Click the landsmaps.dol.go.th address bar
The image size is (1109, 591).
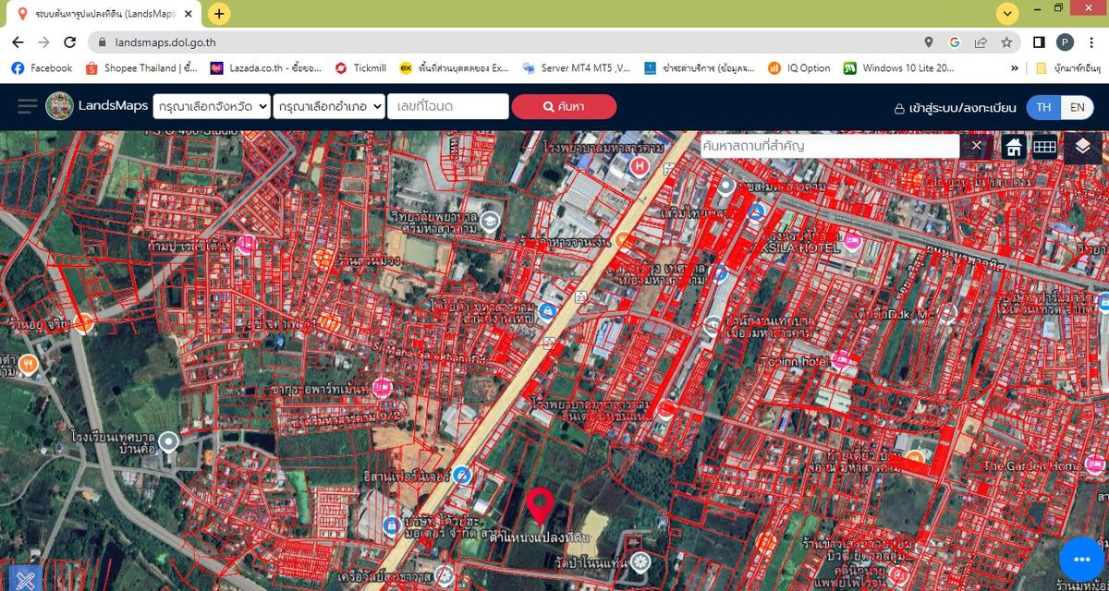[x=165, y=42]
